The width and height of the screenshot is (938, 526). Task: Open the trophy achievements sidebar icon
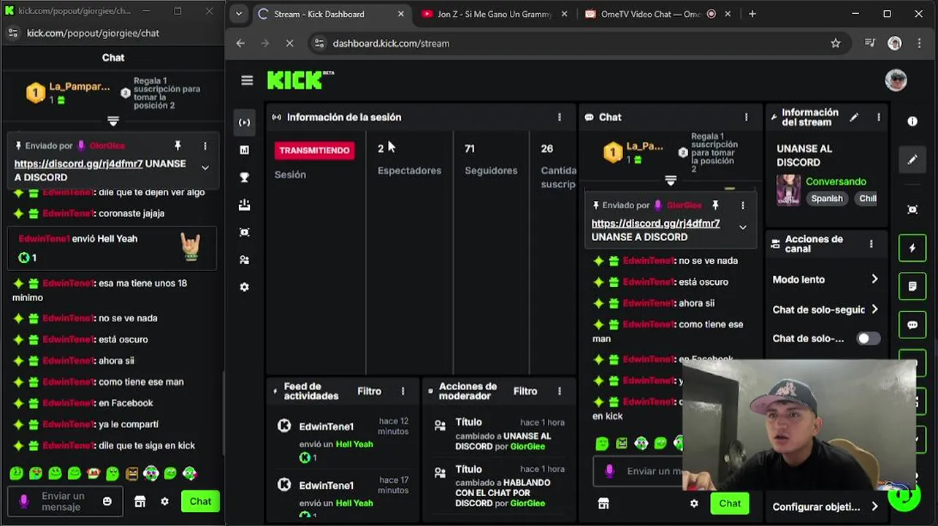[244, 178]
